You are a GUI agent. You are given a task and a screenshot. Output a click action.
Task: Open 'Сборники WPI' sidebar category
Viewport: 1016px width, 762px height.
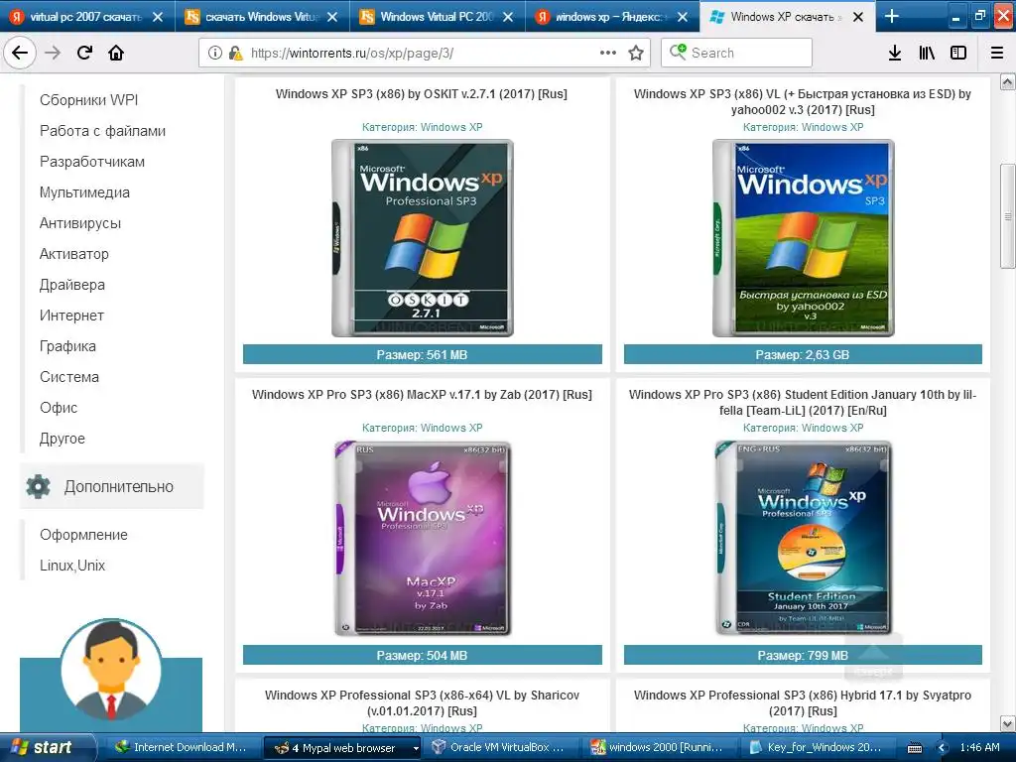coord(88,100)
